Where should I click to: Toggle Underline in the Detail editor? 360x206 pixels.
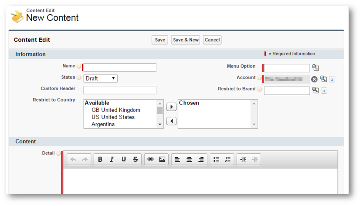pos(124,160)
